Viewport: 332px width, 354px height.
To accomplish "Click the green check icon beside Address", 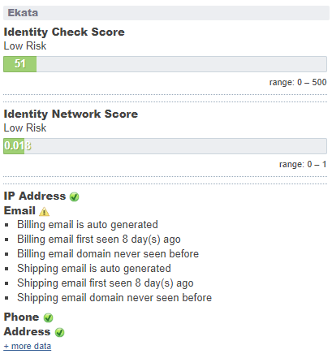I will (59, 332).
